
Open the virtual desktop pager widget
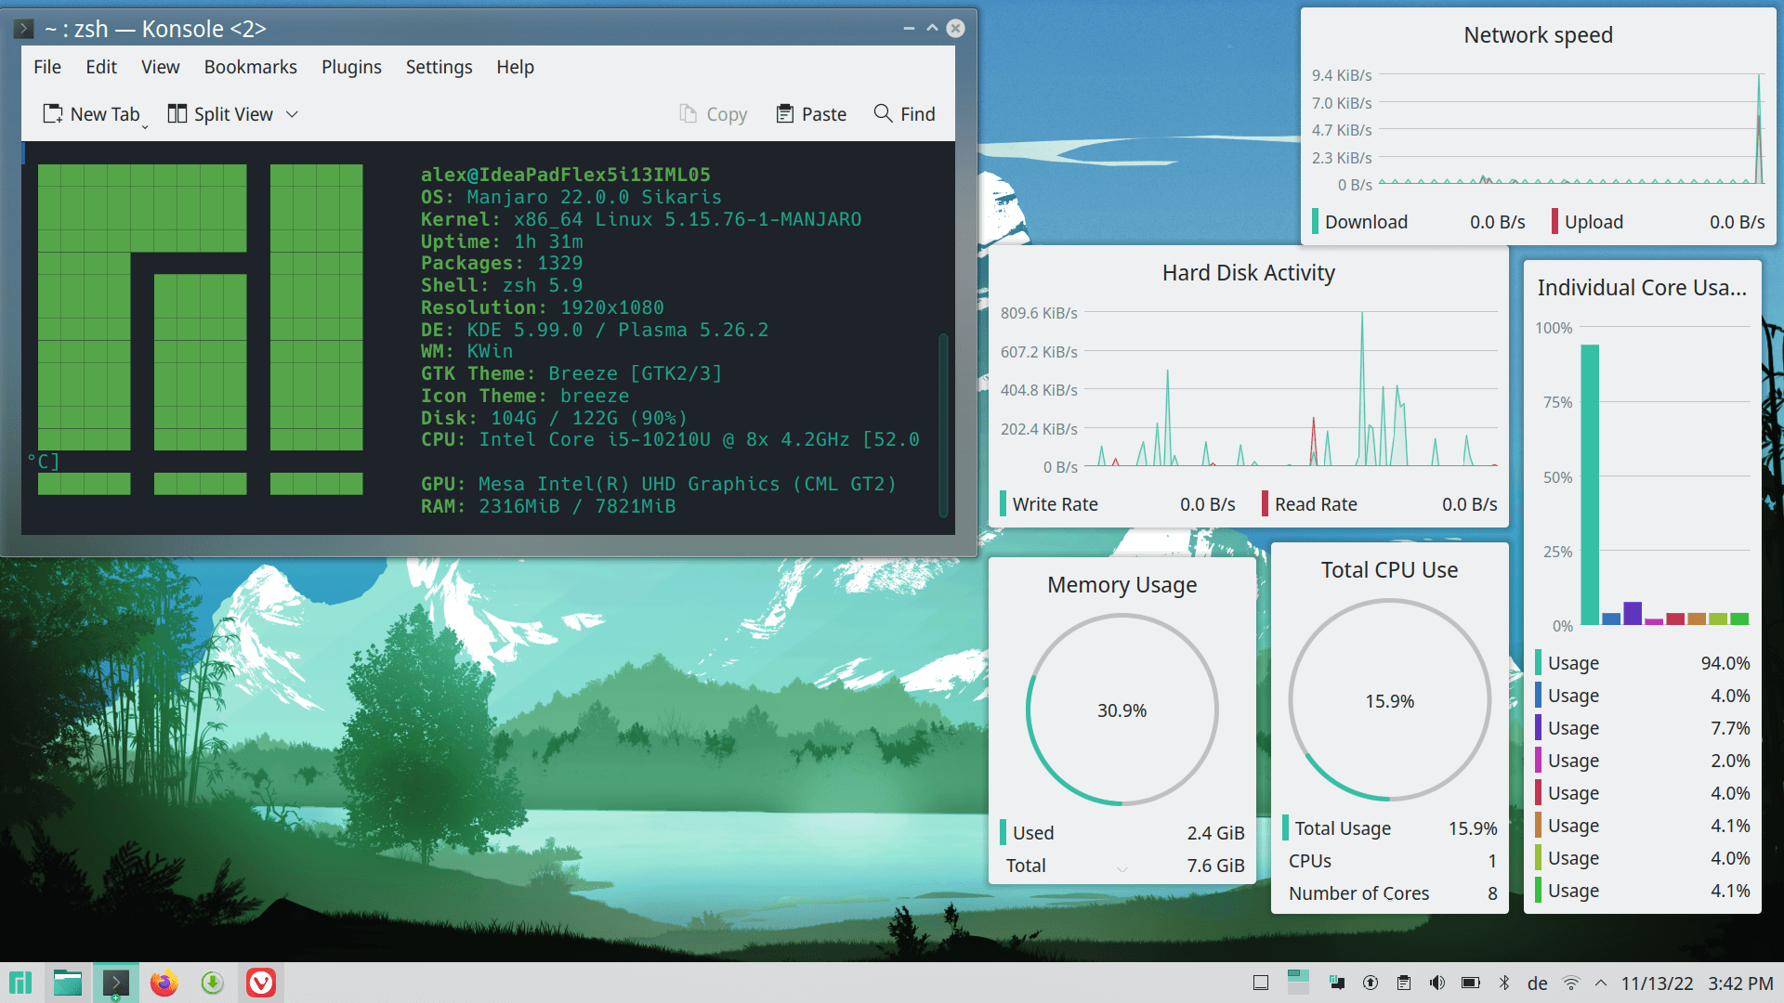point(1298,983)
